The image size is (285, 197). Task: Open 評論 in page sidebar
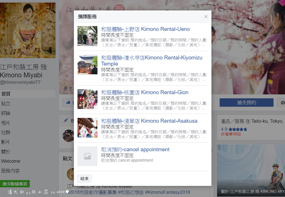[6, 113]
